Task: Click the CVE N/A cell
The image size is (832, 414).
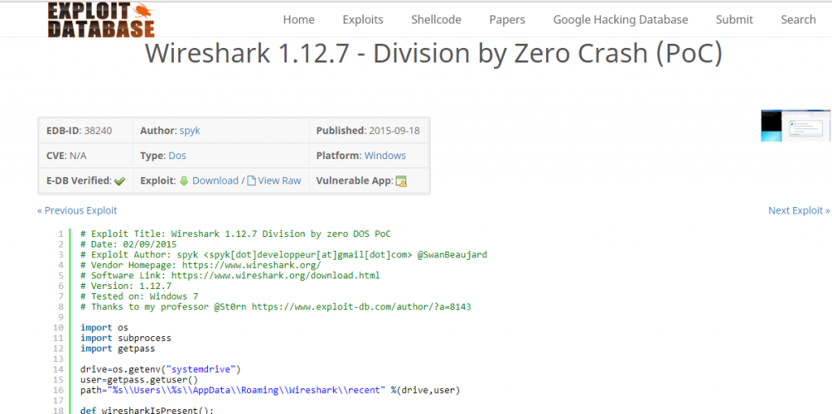Action: click(x=85, y=156)
